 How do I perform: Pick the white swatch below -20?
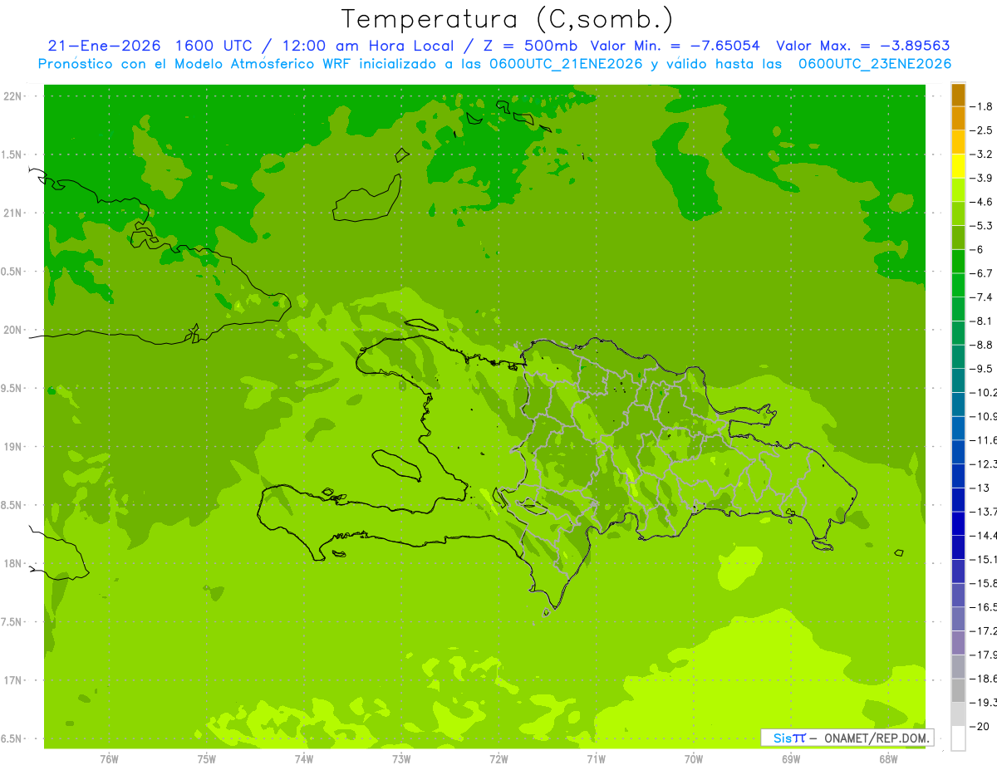tap(958, 738)
